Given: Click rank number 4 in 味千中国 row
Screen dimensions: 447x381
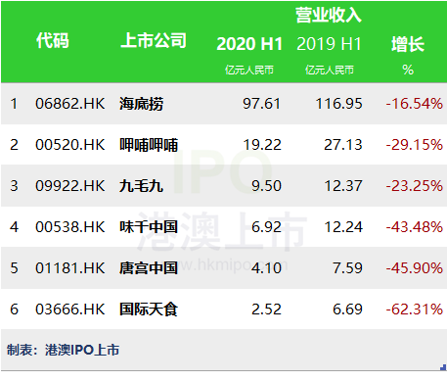Looking at the screenshot, I should point(14,227).
